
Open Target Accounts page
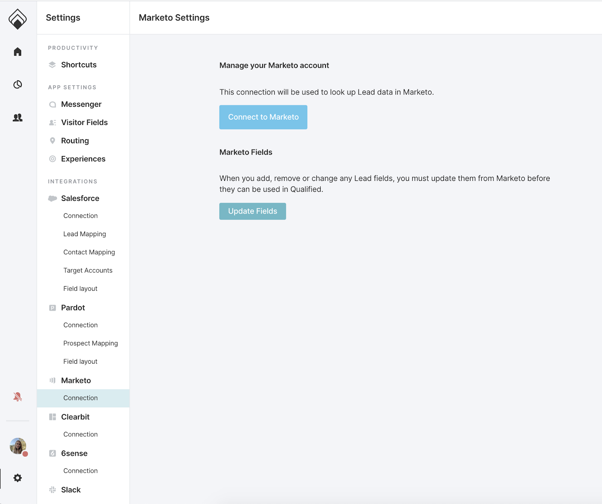pyautogui.click(x=88, y=270)
